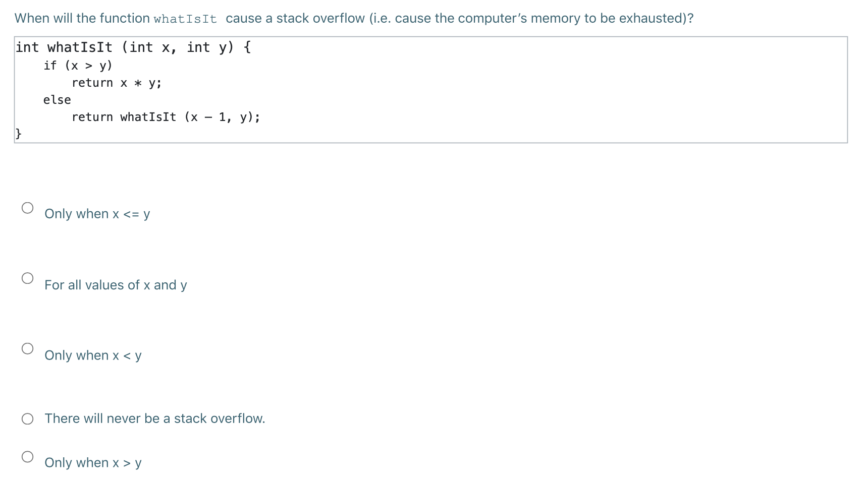Click the "if (x > y)" line in the code
This screenshot has width=864, height=482.
point(77,65)
